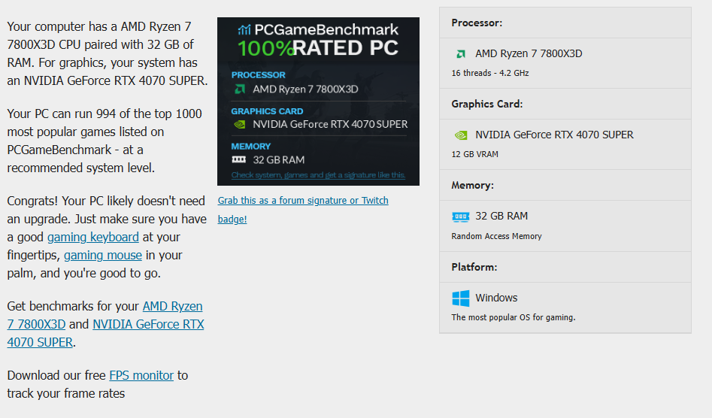Click 'The most popular OS for gaming.' text
The image size is (712, 418).
click(513, 317)
